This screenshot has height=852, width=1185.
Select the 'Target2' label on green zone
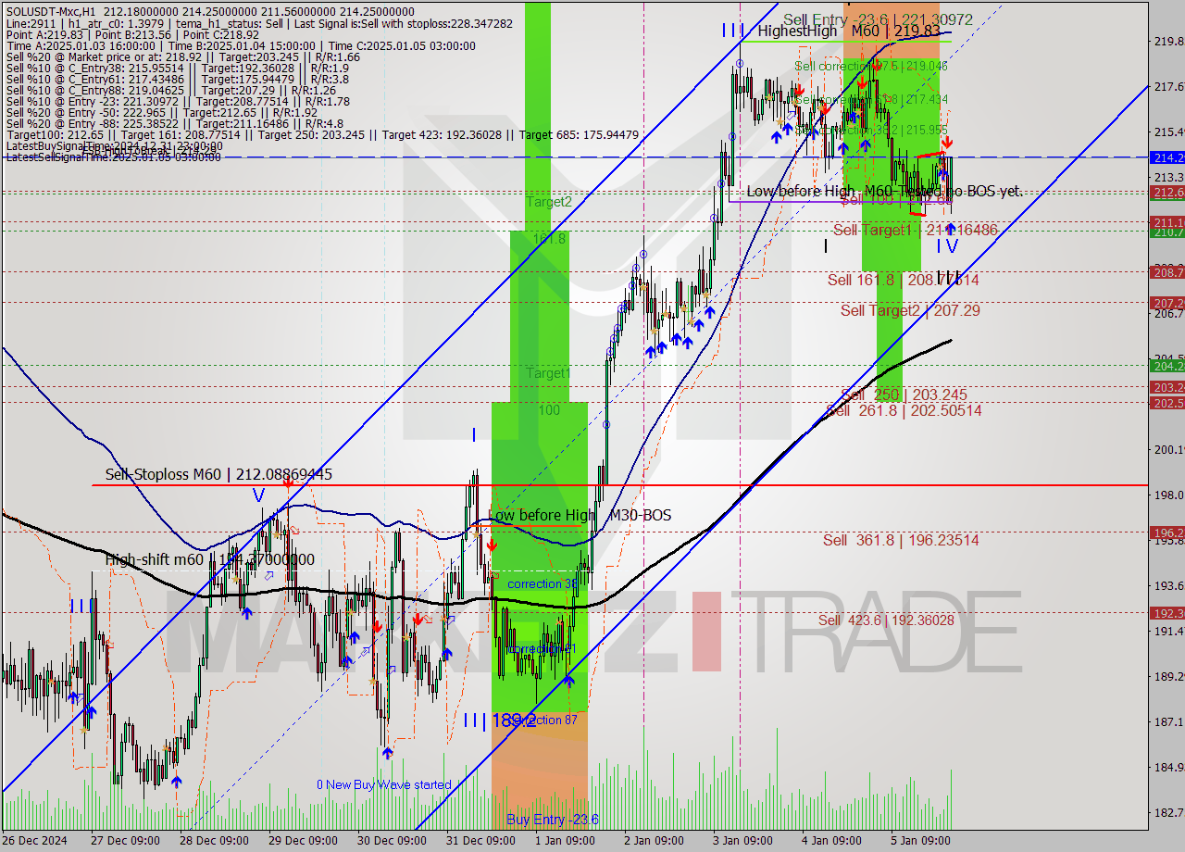[549, 201]
